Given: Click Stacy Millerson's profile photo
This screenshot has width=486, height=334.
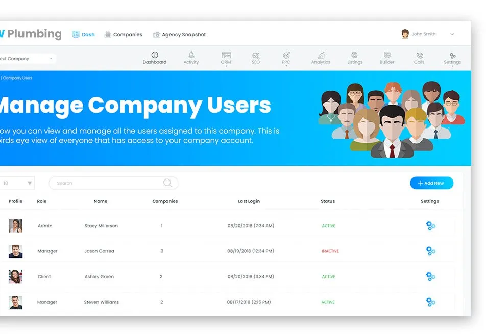Looking at the screenshot, I should [15, 226].
